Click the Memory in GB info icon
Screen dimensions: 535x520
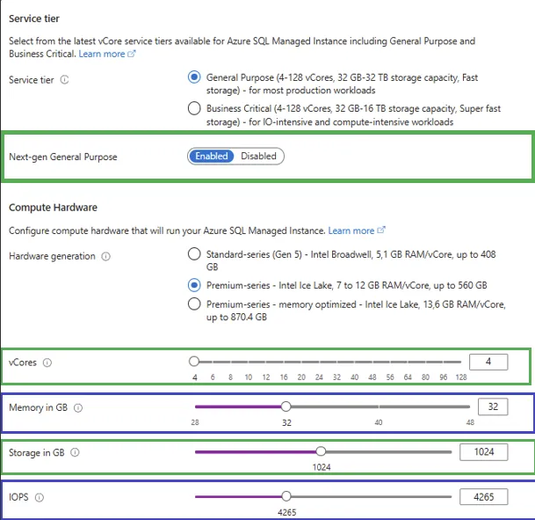(x=78, y=408)
